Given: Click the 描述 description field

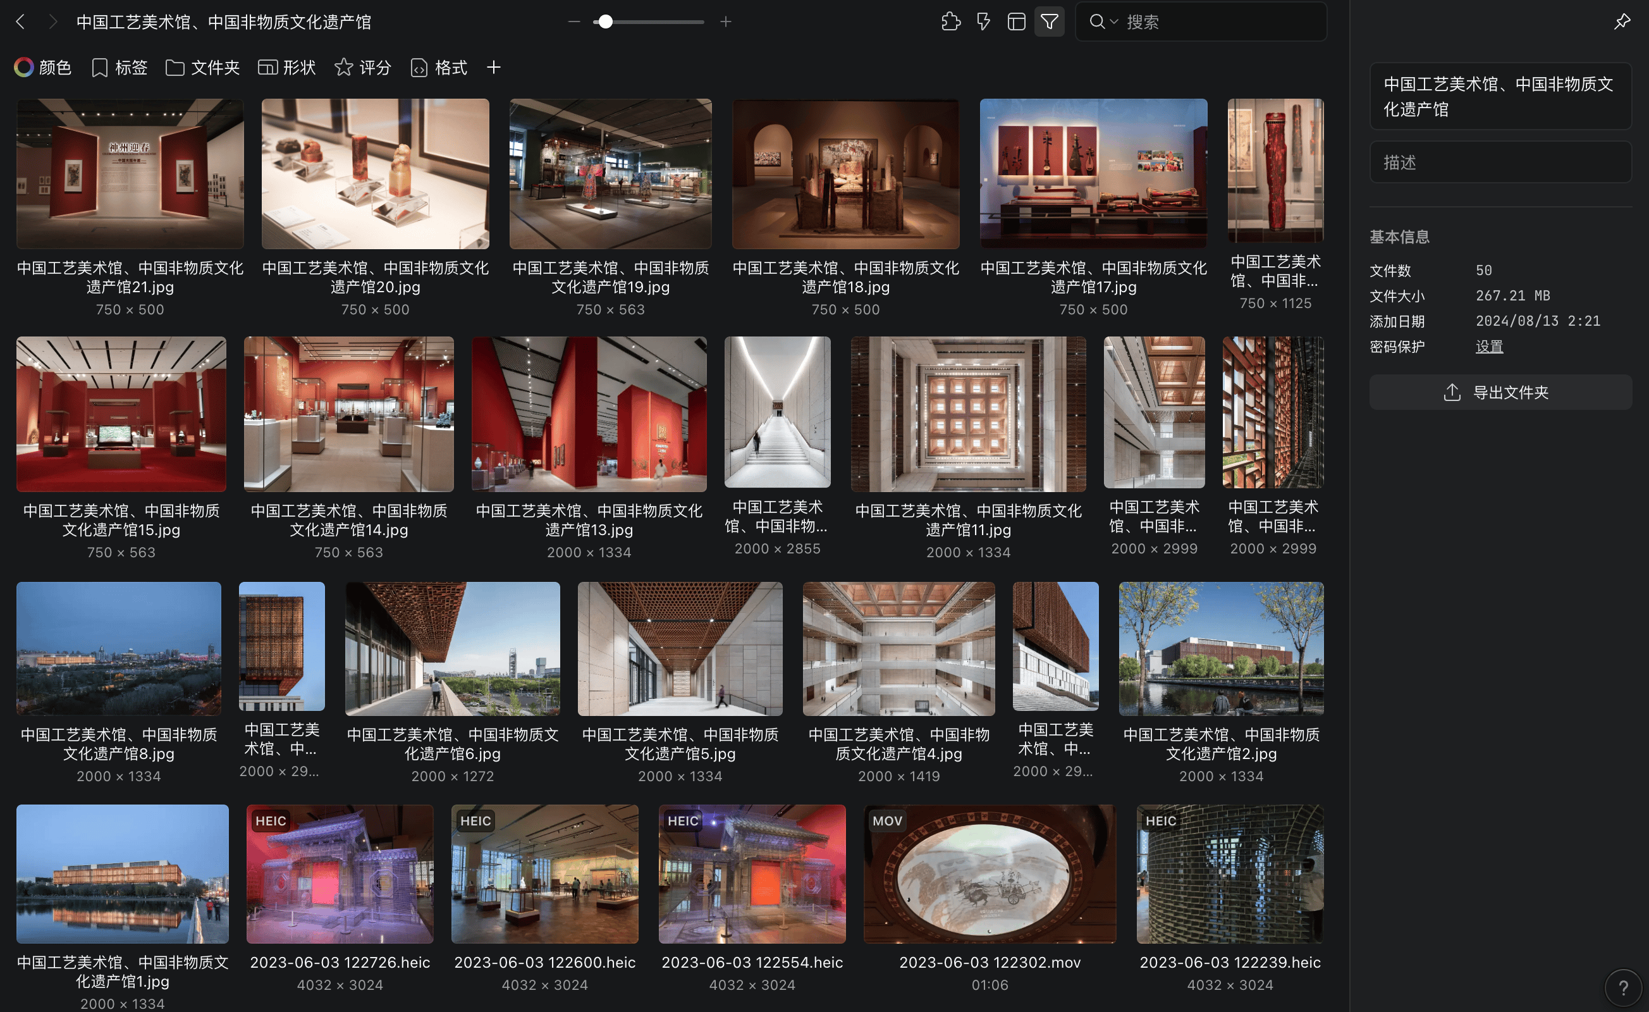Looking at the screenshot, I should (x=1500, y=163).
